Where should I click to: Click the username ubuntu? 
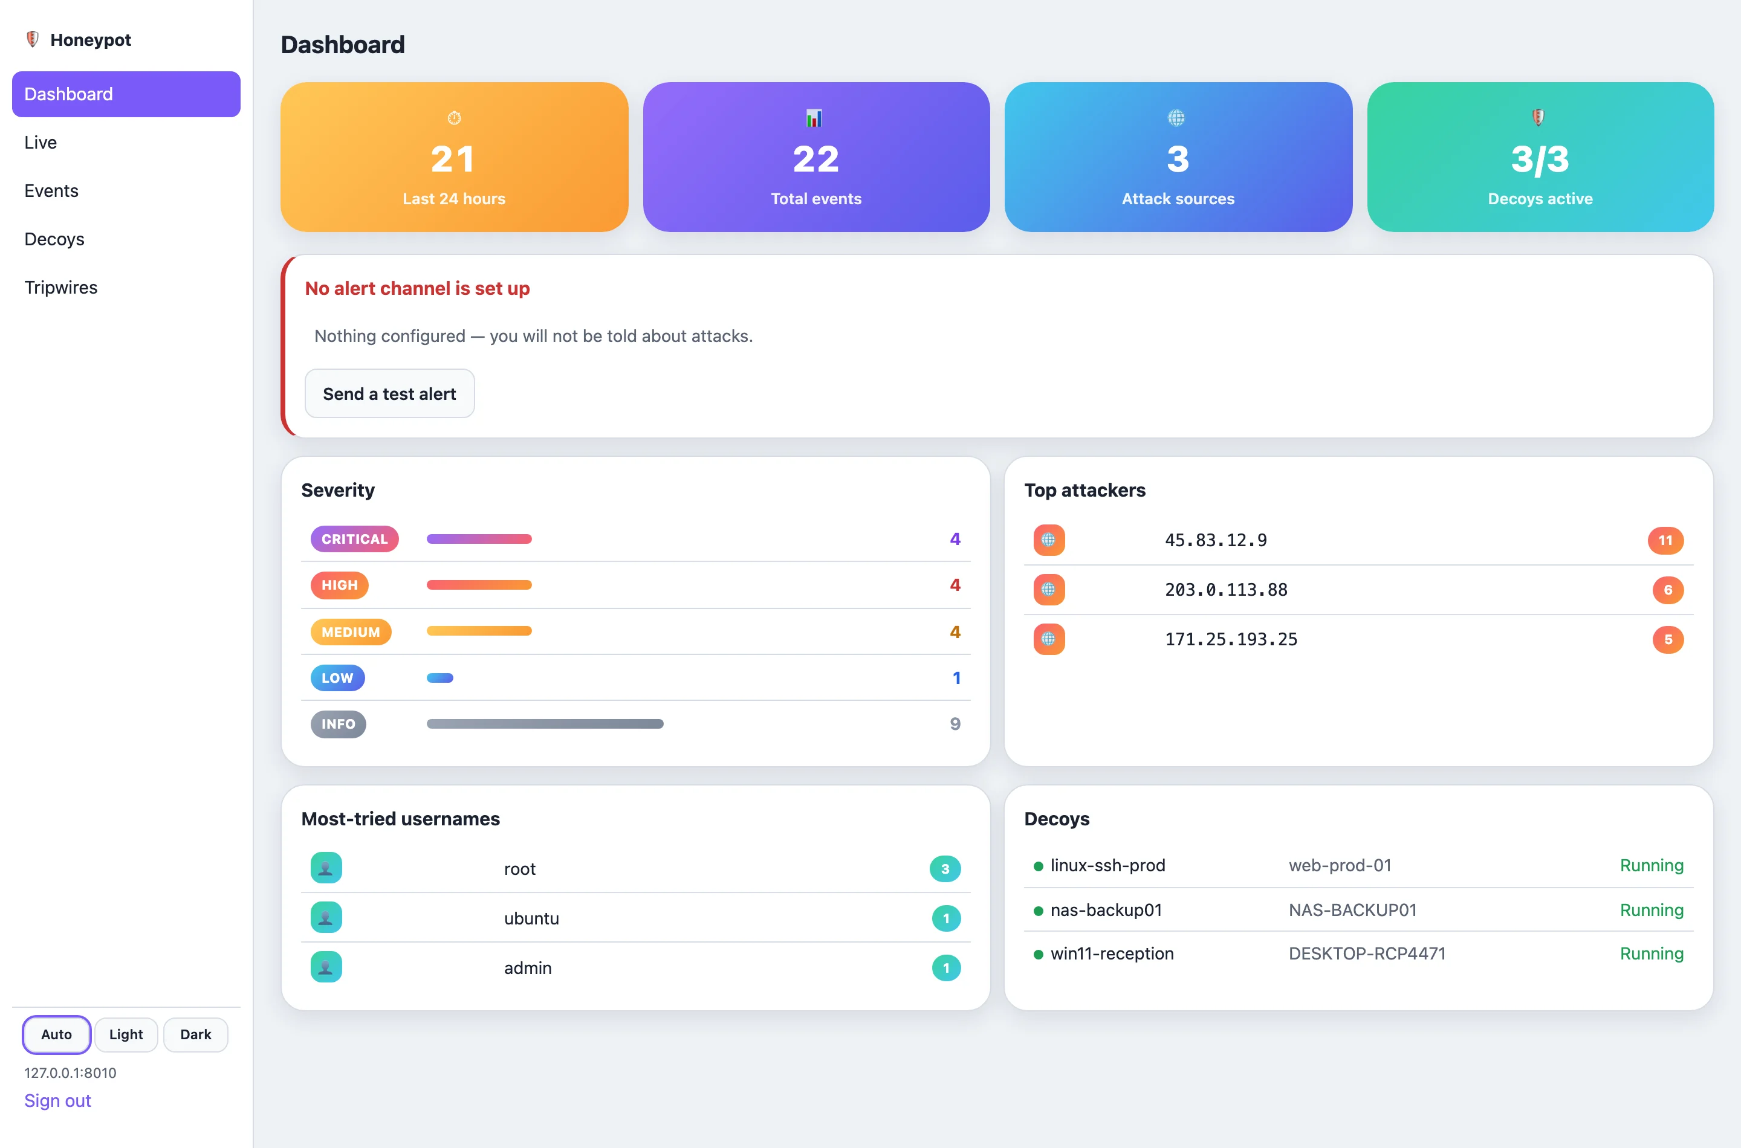pos(532,918)
